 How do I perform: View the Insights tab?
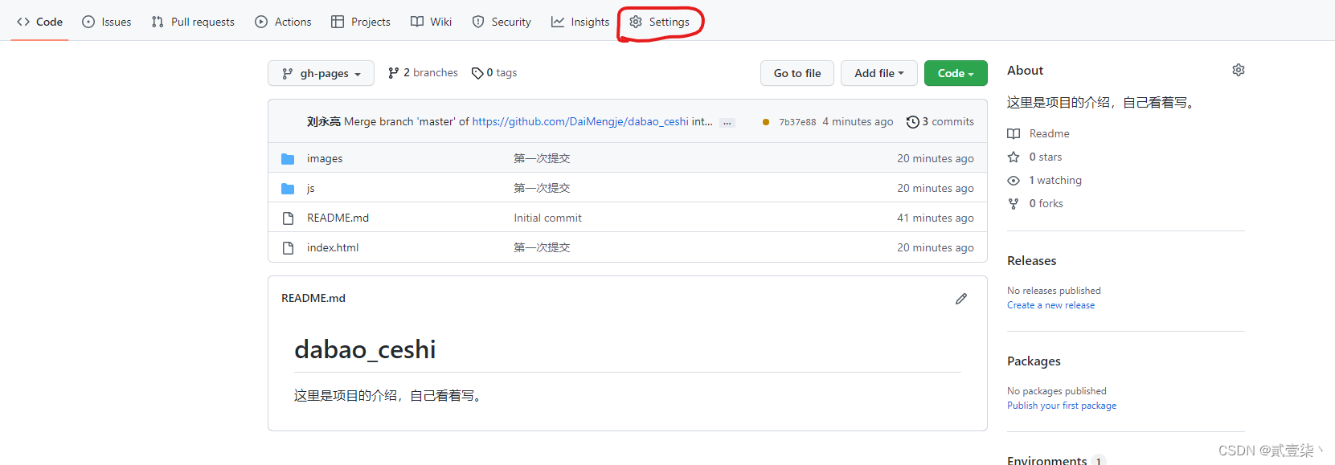[x=580, y=22]
